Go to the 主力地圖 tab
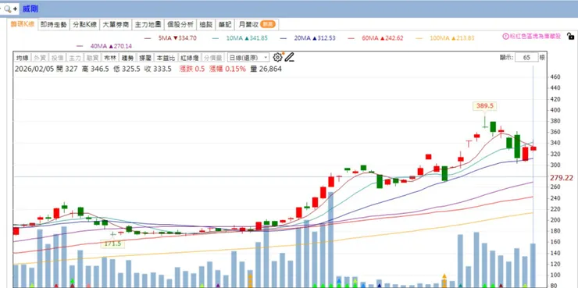Image resolution: width=578 pixels, height=288 pixels. [148, 25]
